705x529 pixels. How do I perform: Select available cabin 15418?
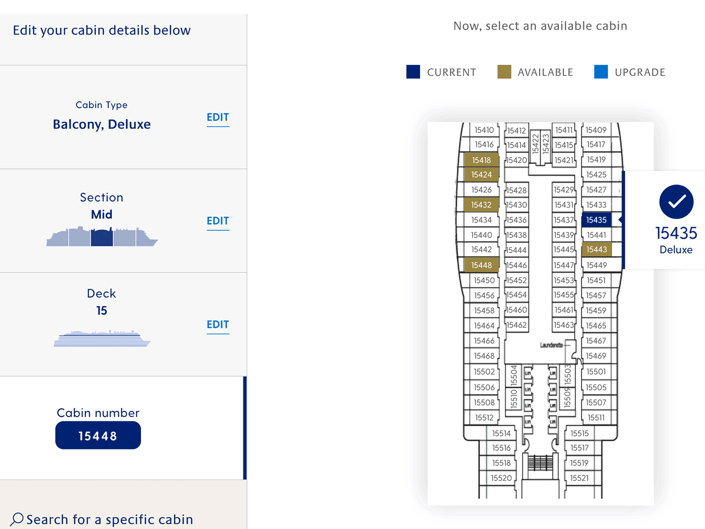(x=481, y=160)
